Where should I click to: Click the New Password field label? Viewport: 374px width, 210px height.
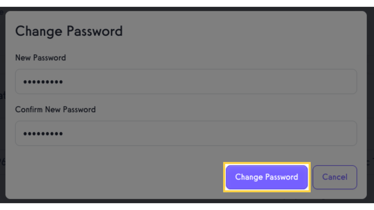click(41, 58)
